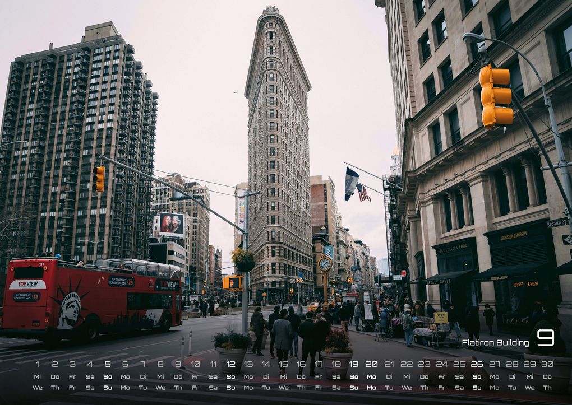
Task: Select bold Sunday date 19
Action: 354,364
